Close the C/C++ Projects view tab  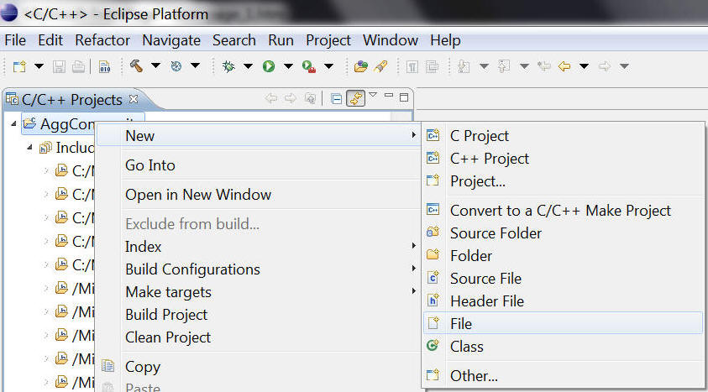[134, 99]
